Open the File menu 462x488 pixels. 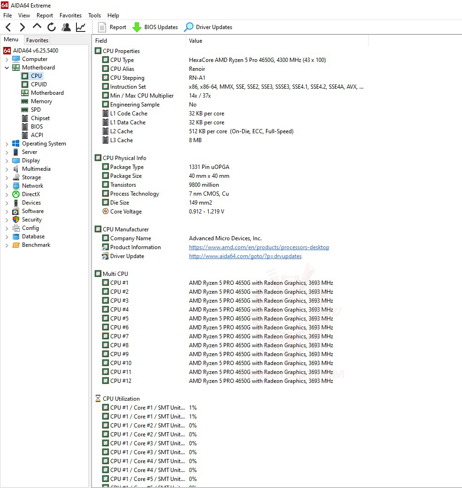click(8, 15)
